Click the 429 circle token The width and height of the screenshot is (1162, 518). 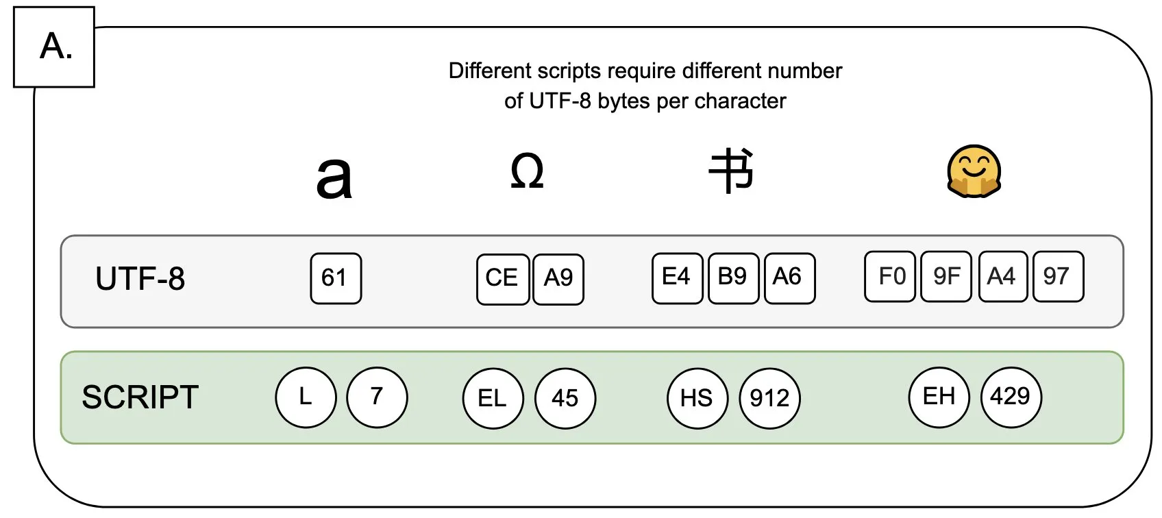tap(1011, 397)
